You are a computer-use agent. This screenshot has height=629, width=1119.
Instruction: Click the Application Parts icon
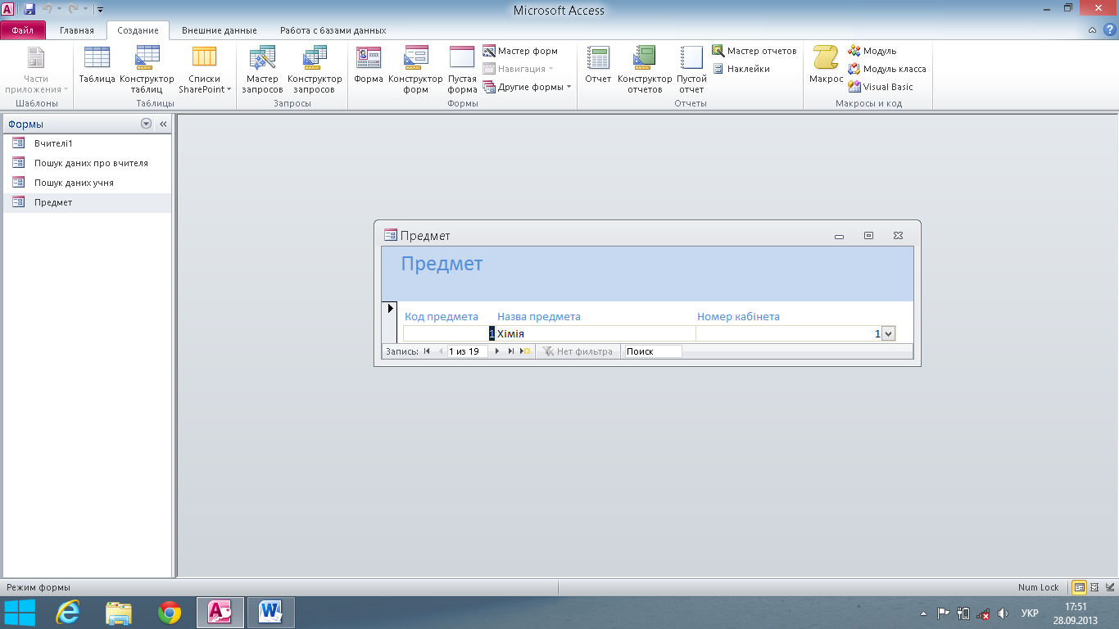[36, 70]
